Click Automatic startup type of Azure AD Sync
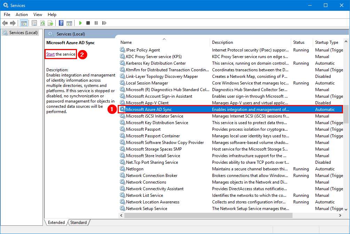 click(x=325, y=110)
